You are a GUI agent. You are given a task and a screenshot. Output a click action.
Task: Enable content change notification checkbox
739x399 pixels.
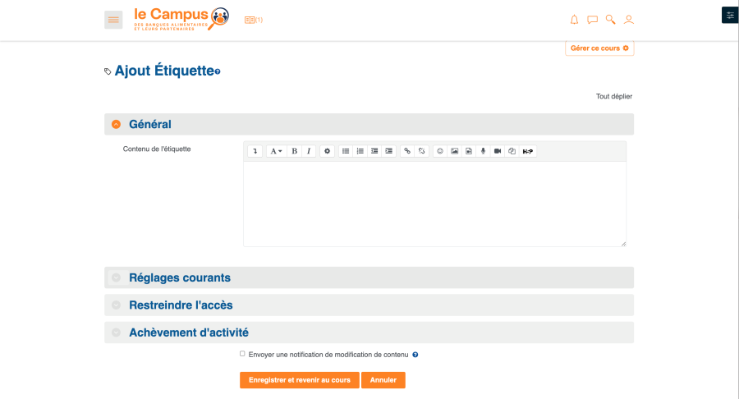click(242, 354)
